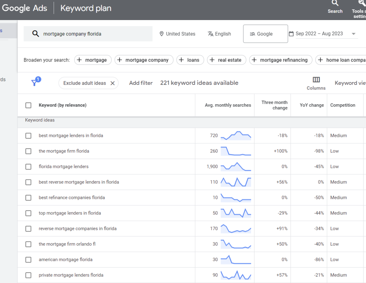Expand the Keyword view dropdown
The width and height of the screenshot is (366, 283).
coord(350,83)
